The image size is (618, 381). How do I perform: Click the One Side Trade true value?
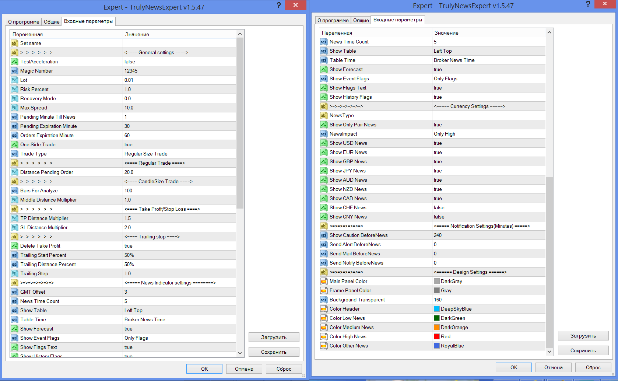point(129,144)
